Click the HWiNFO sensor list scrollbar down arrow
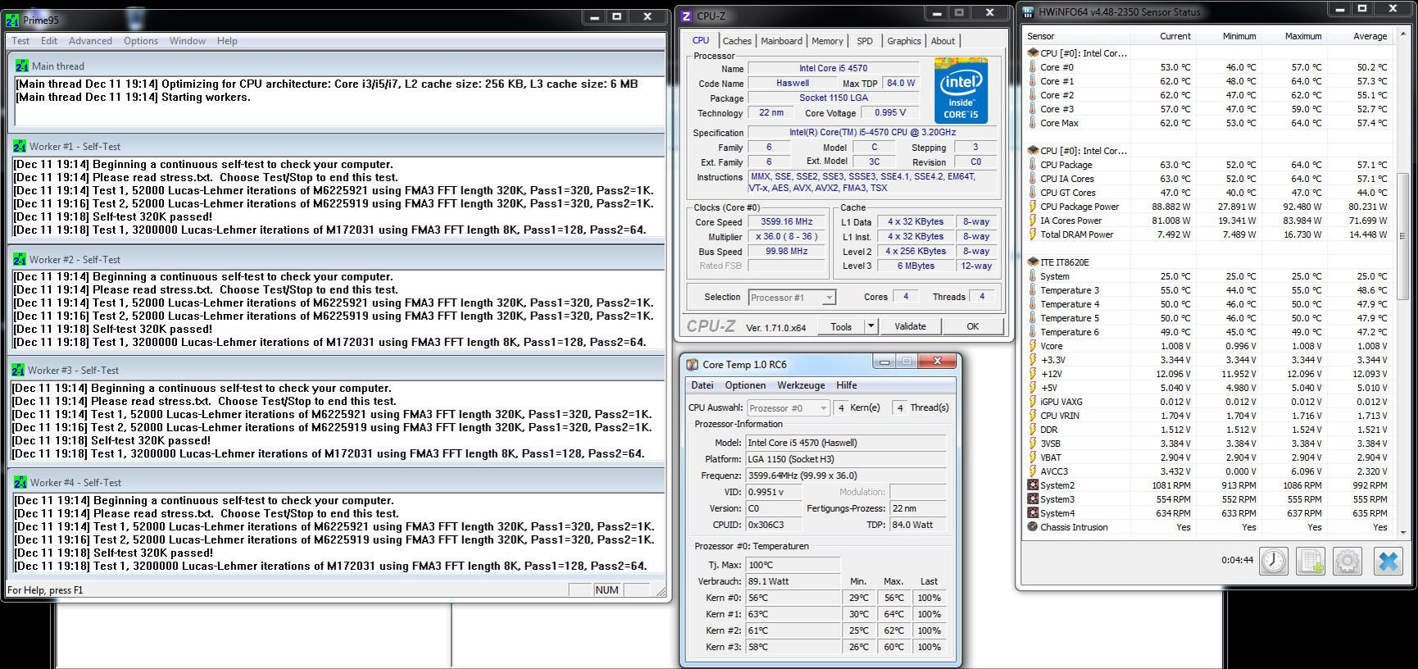Image resolution: width=1418 pixels, height=669 pixels. [1403, 532]
